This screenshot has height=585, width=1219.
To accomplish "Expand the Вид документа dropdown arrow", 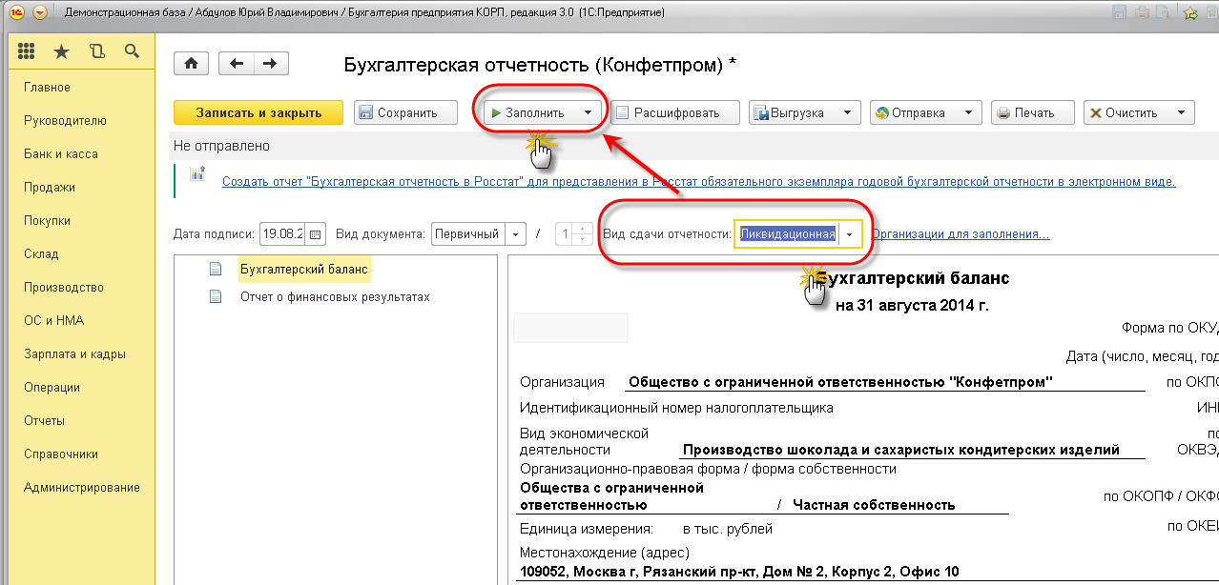I will pos(515,233).
